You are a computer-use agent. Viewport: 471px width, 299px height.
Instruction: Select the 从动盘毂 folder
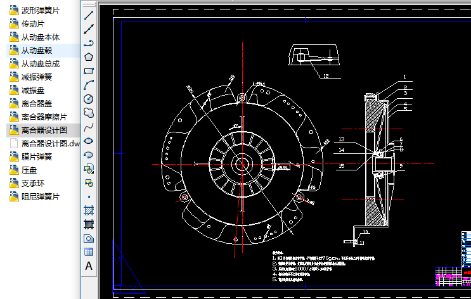(31, 51)
